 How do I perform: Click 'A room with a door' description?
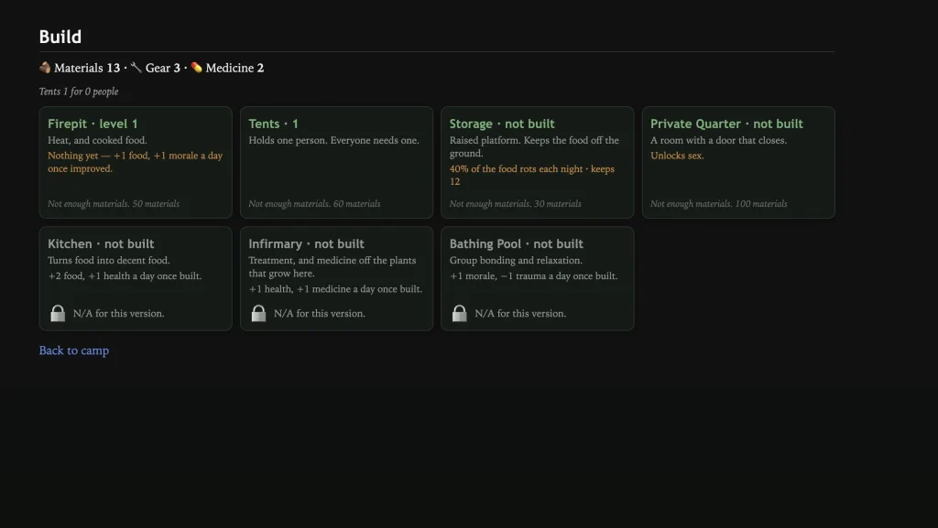click(x=719, y=140)
